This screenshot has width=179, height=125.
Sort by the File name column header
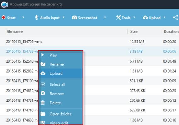(x=14, y=31)
